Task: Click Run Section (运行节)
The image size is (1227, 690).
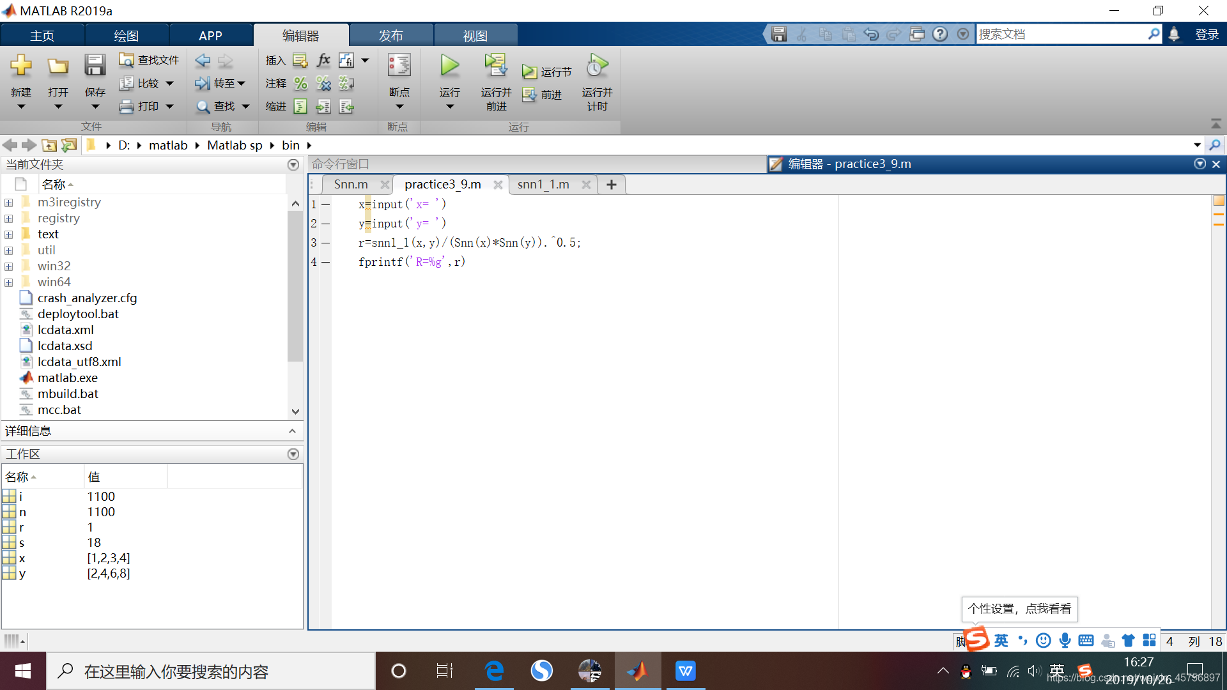Action: click(547, 72)
